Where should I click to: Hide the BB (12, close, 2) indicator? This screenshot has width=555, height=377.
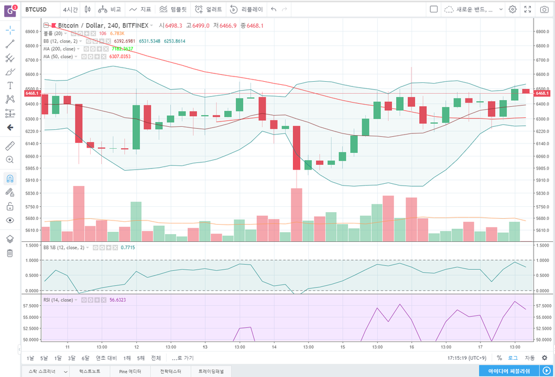coord(89,41)
